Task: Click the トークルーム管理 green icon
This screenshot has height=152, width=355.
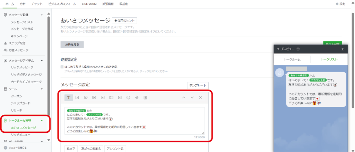Action: point(6,121)
